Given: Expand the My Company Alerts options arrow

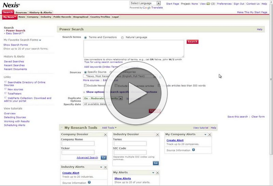Looking at the screenshot, I should pyautogui.click(x=205, y=135).
